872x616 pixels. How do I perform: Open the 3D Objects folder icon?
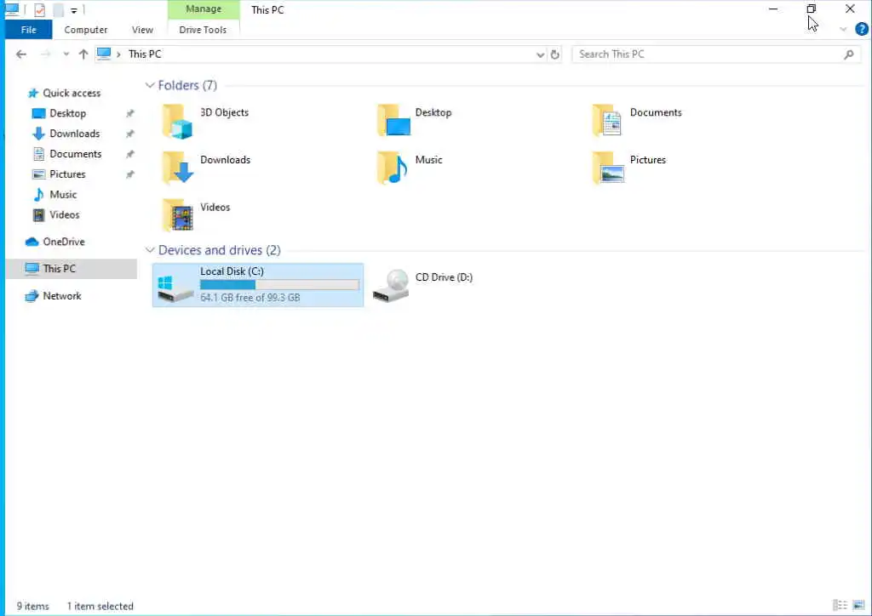177,121
